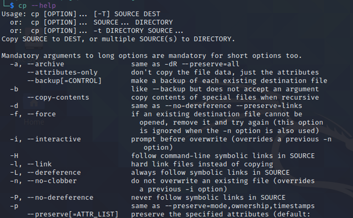Click the '--interactive' option name

54,139
